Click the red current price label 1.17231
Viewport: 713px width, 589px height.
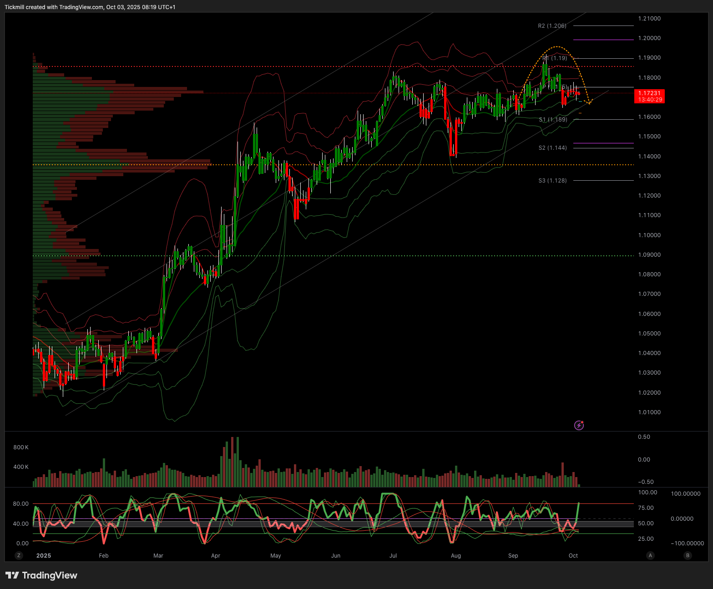coord(649,96)
